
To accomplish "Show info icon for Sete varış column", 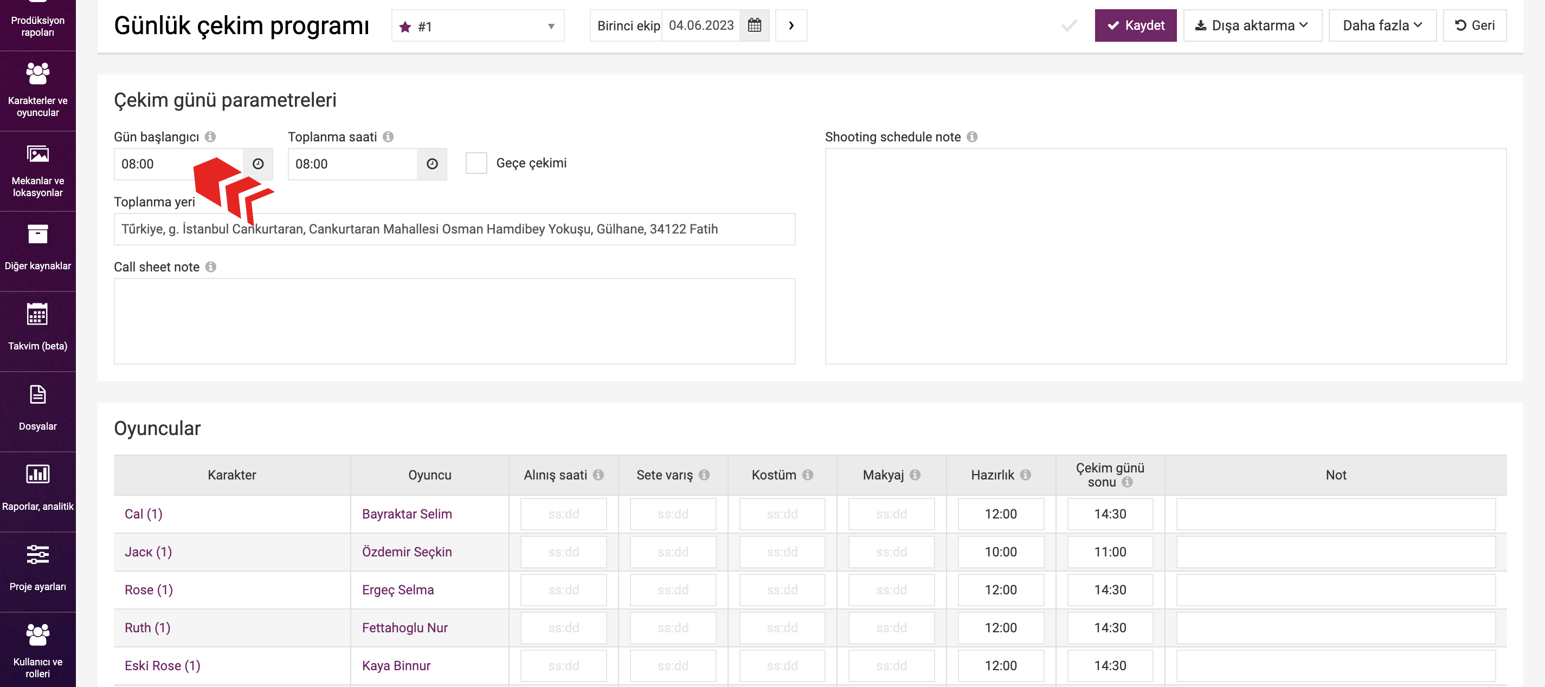I will coord(704,475).
